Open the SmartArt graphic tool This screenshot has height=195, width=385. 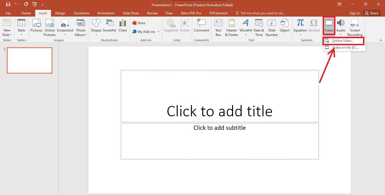(109, 26)
